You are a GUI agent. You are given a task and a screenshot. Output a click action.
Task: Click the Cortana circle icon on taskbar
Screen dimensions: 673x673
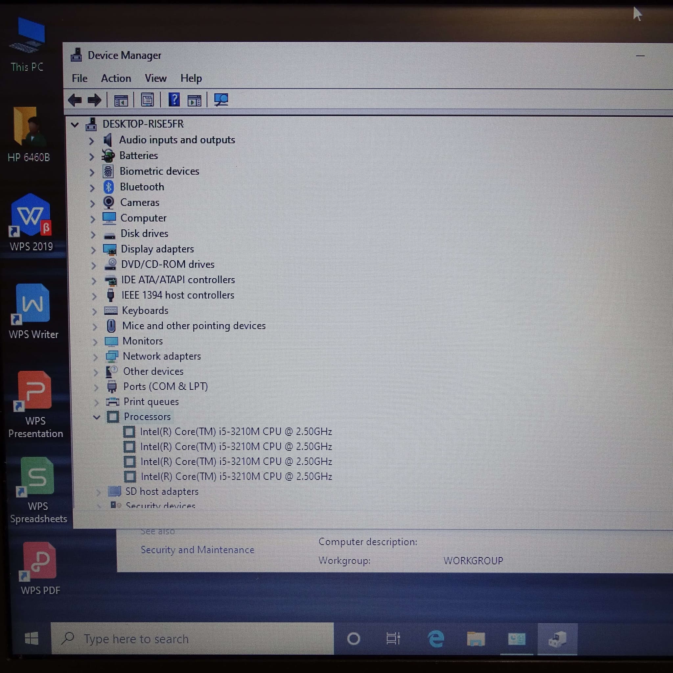click(x=354, y=638)
